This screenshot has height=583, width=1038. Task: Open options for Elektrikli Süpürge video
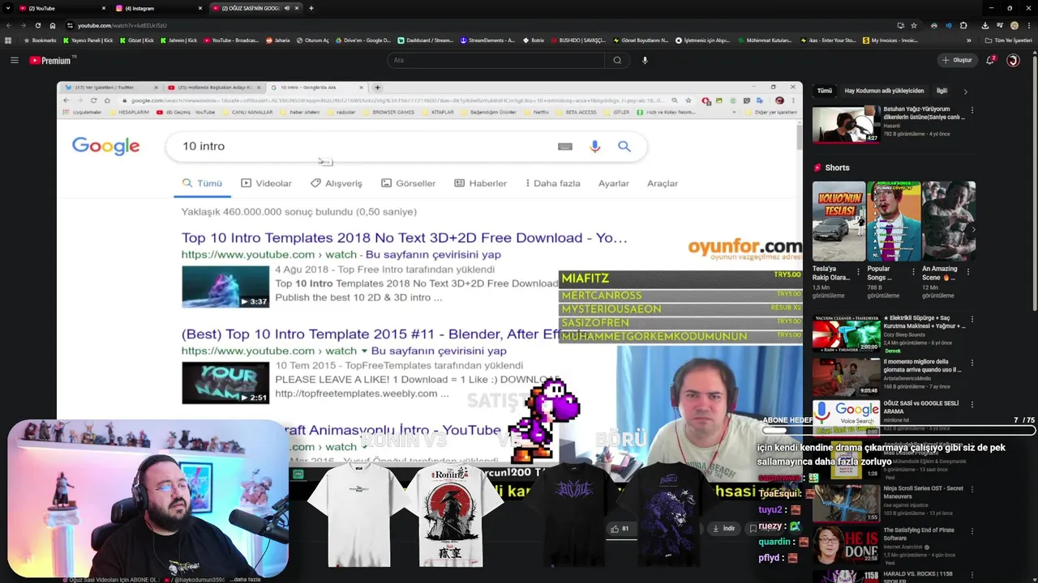point(972,321)
